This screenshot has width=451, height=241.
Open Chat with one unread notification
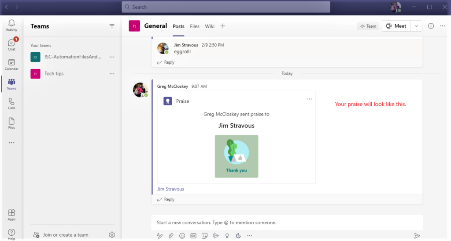[x=11, y=45]
